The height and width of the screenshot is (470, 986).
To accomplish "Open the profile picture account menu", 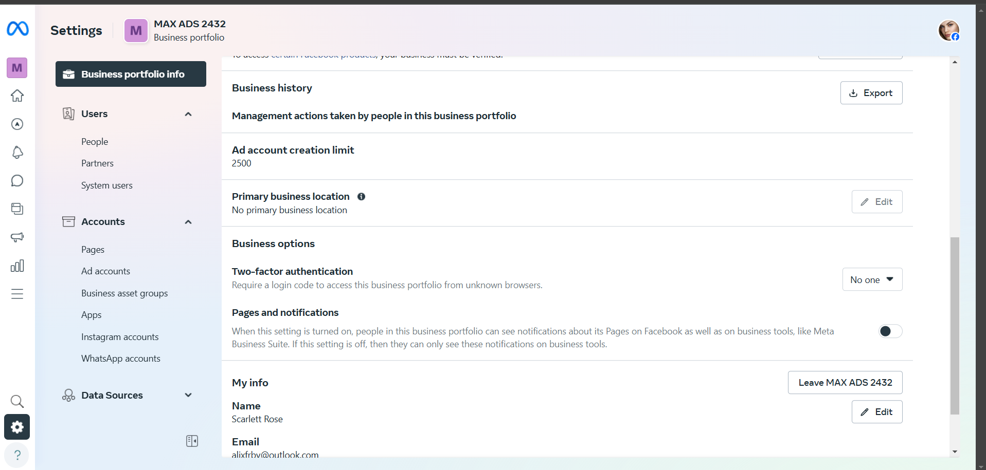I will point(948,30).
